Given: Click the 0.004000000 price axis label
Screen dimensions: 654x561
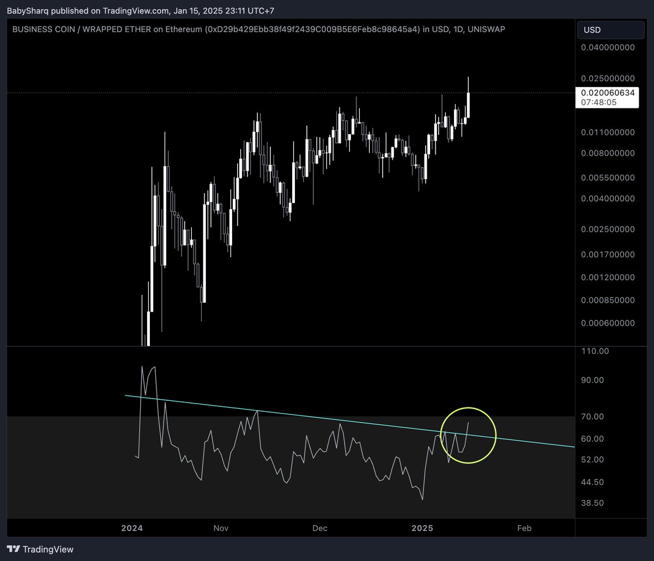Looking at the screenshot, I should 608,199.
